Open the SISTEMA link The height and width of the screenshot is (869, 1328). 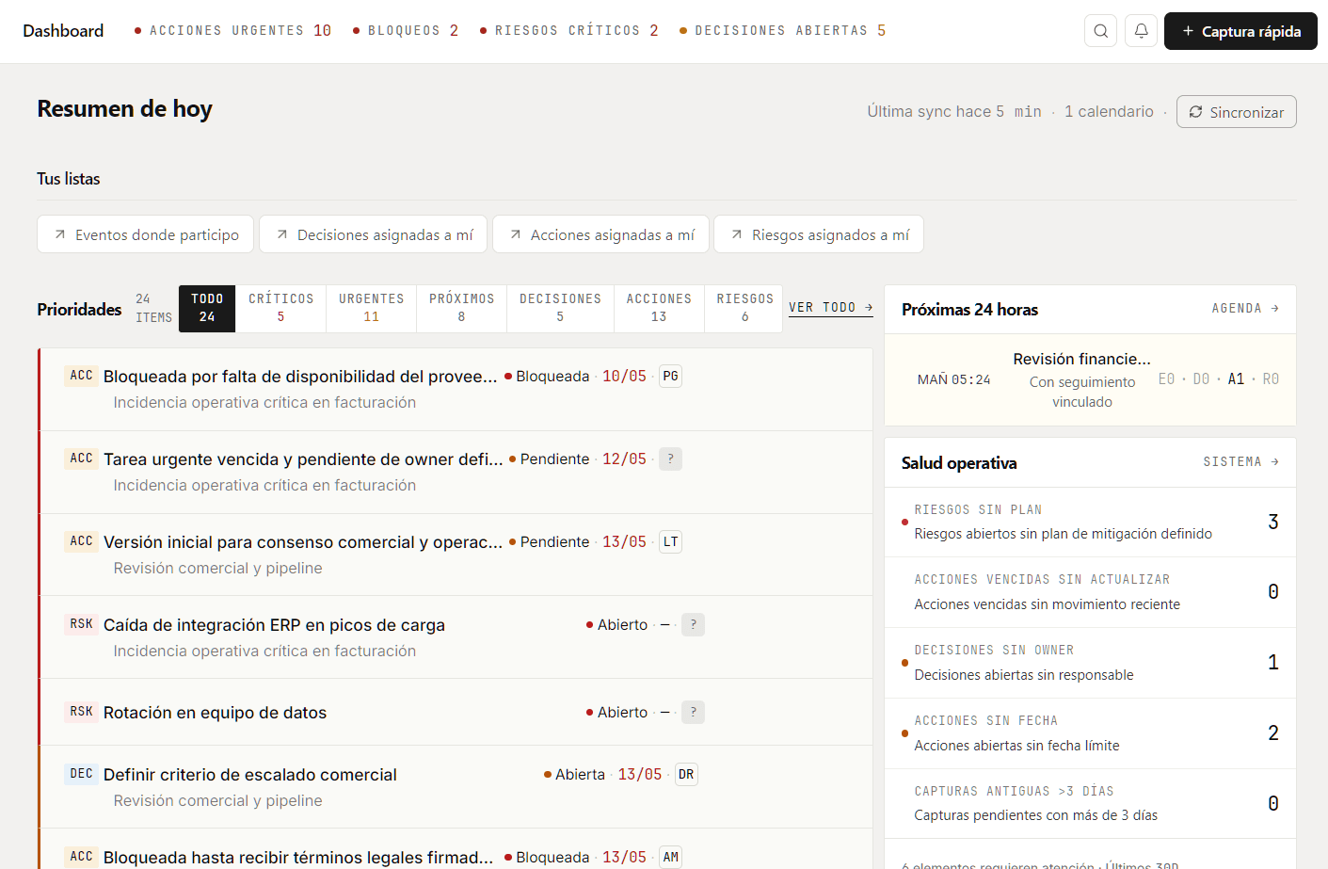pyautogui.click(x=1240, y=462)
